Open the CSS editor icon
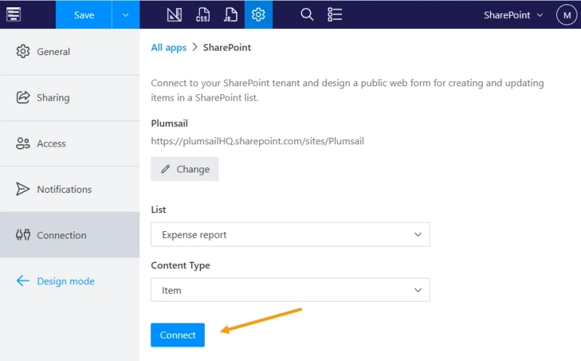The width and height of the screenshot is (581, 361). [203, 14]
